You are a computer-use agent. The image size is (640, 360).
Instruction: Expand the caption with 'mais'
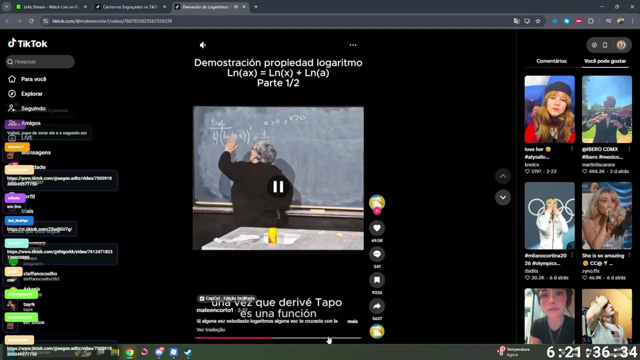coord(352,321)
